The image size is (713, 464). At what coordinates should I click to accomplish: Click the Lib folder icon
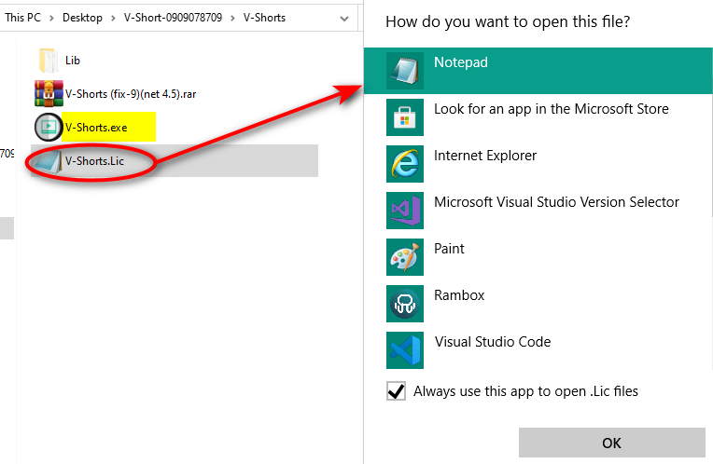[x=49, y=61]
